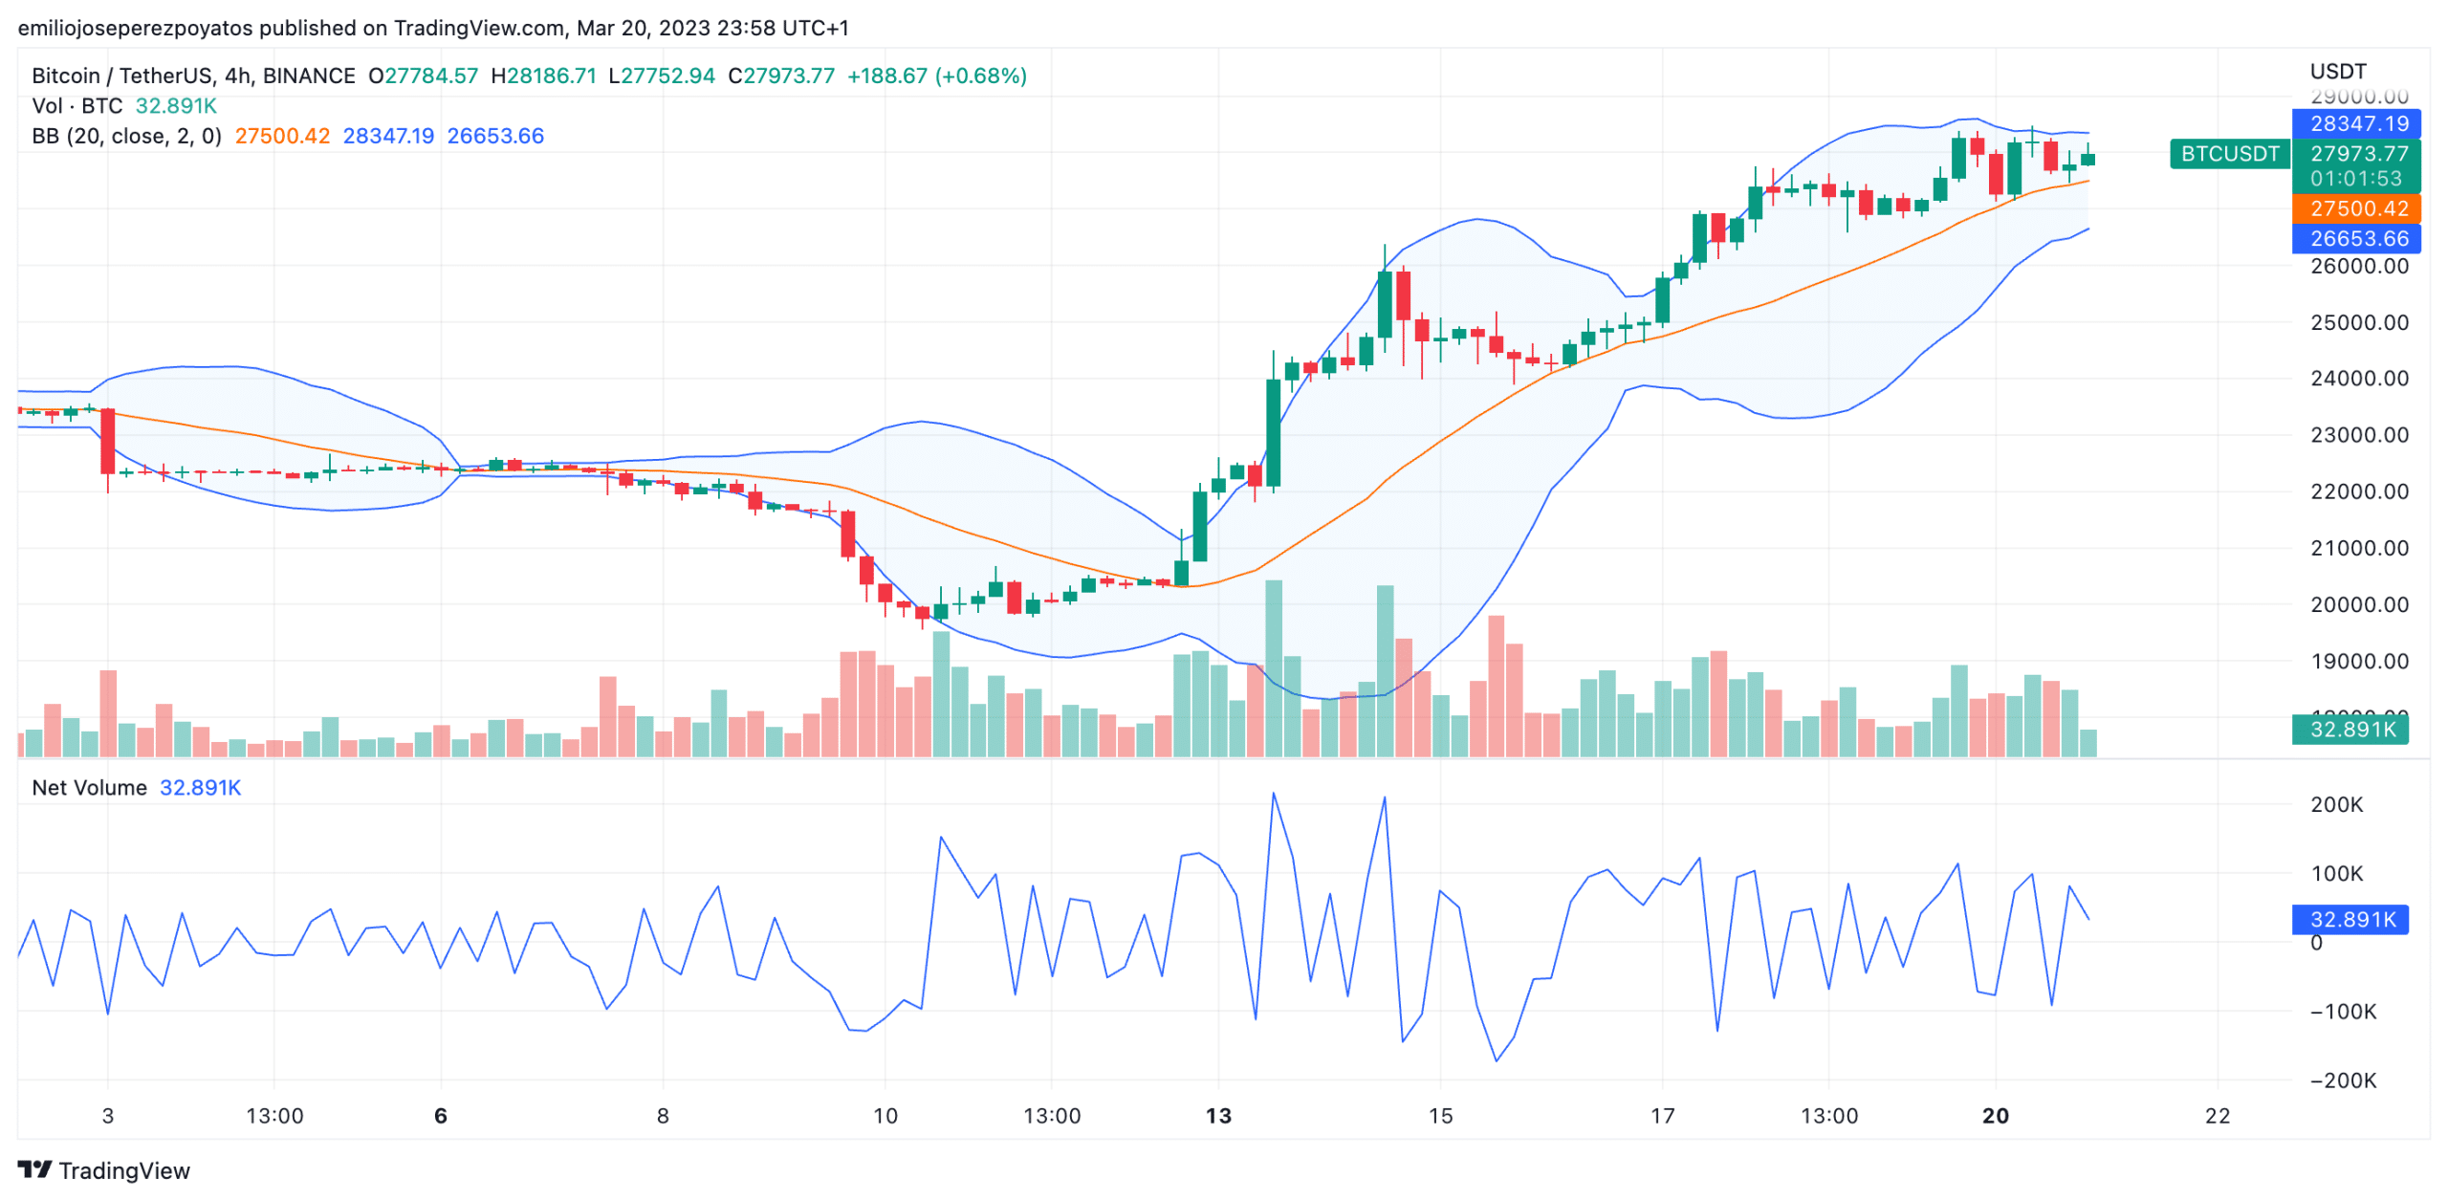Click the green 32.891K volume axis label
Viewport: 2448px width, 1201px height.
(2350, 730)
